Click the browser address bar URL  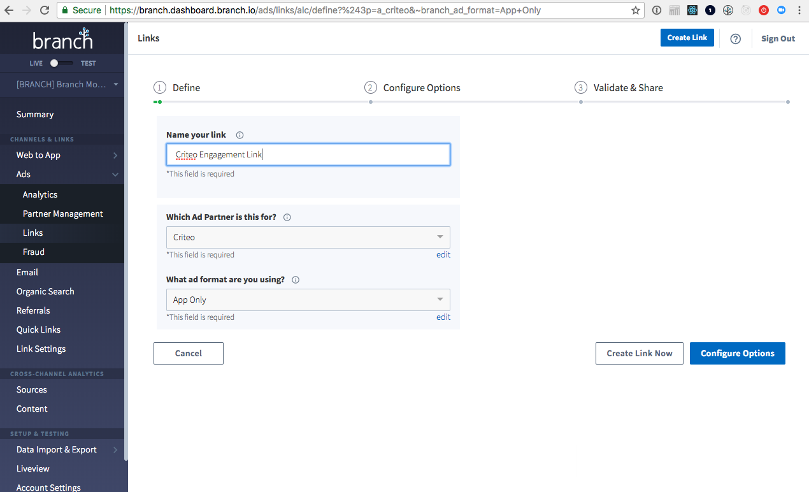[325, 10]
